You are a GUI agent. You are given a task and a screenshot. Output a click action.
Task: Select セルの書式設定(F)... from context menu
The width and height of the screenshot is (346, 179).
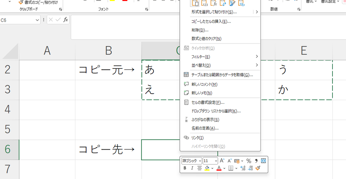(x=220, y=102)
